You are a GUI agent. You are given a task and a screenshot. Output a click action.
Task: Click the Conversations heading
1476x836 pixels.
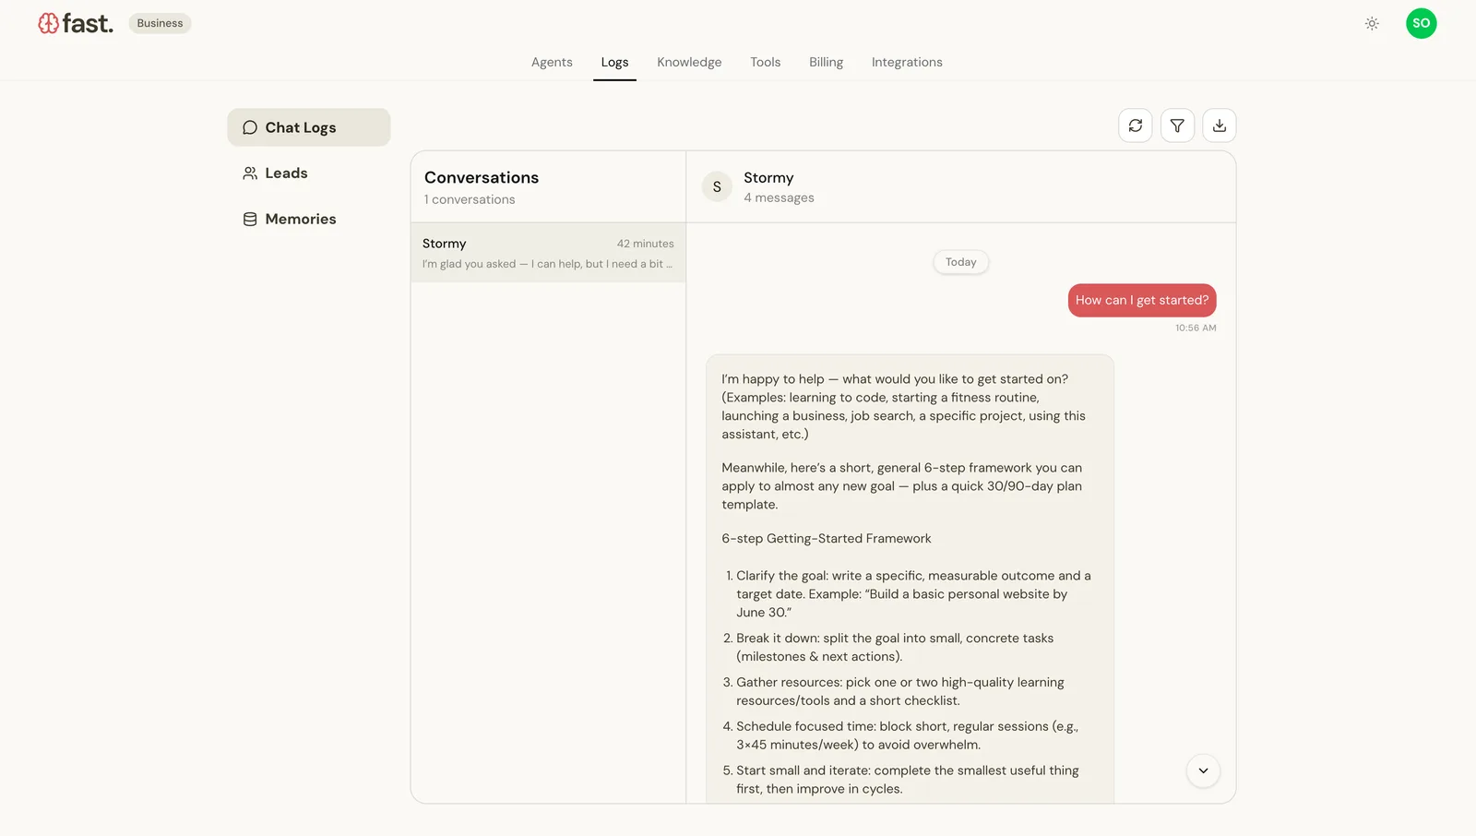coord(482,177)
